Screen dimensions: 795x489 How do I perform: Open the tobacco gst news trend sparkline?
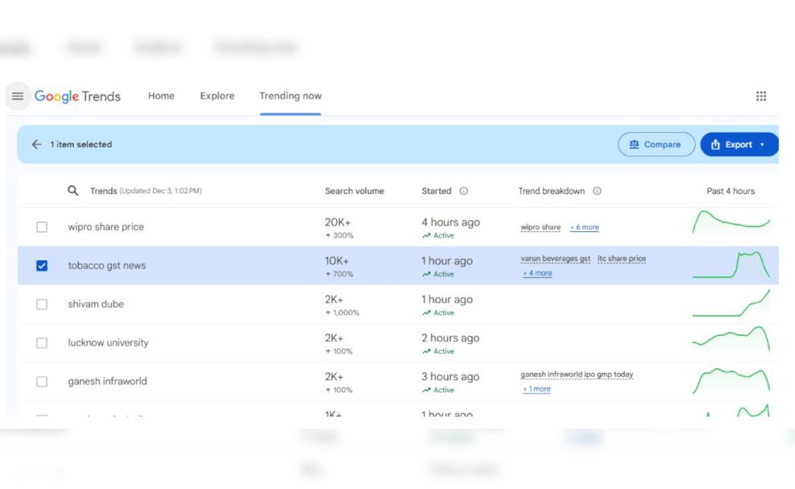731,265
